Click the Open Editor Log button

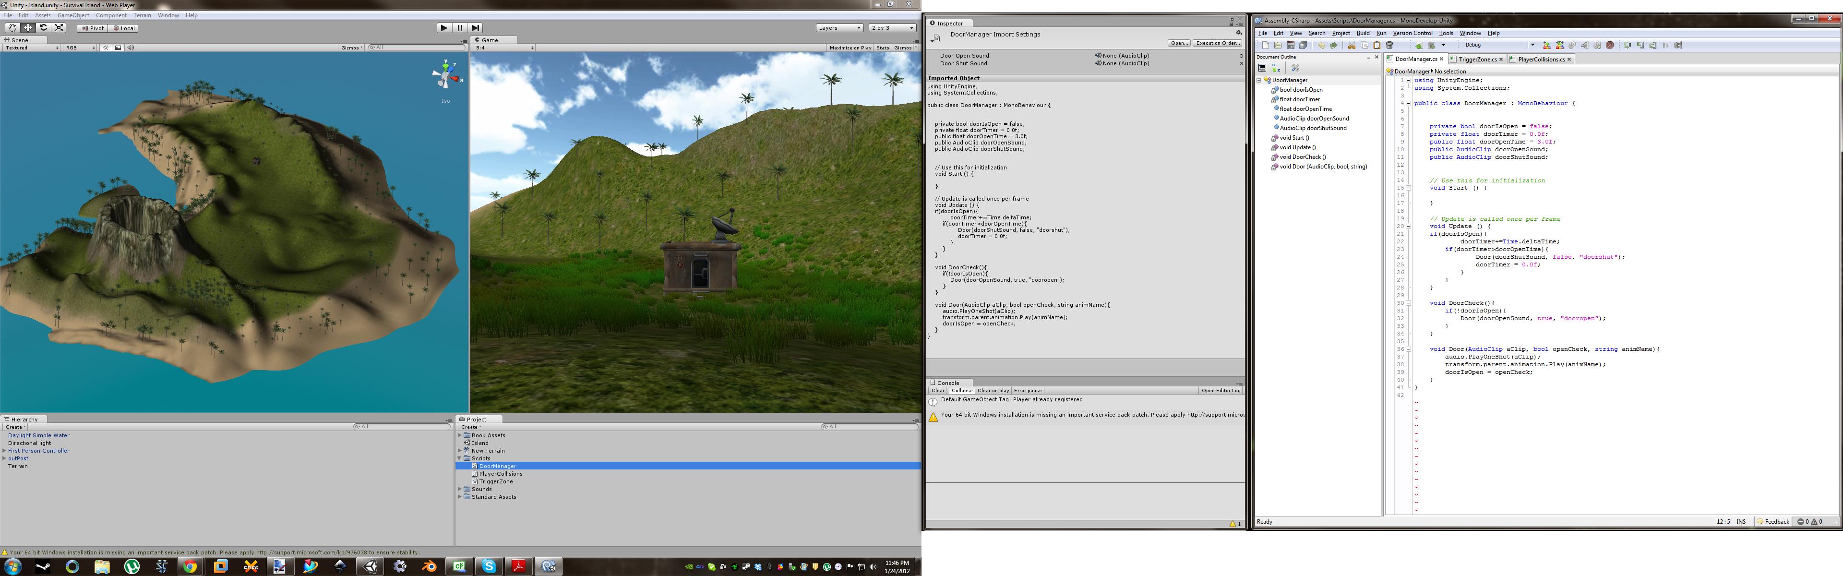(x=1221, y=391)
